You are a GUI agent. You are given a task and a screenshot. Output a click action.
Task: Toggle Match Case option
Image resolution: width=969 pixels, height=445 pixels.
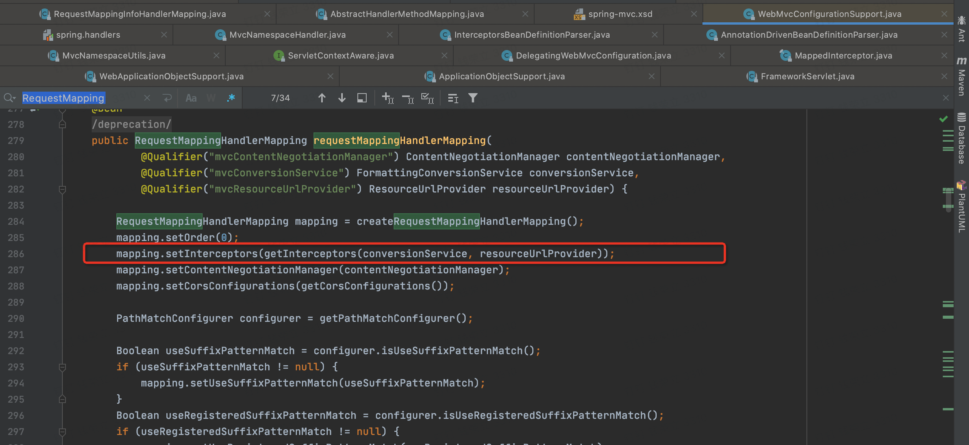pos(191,98)
